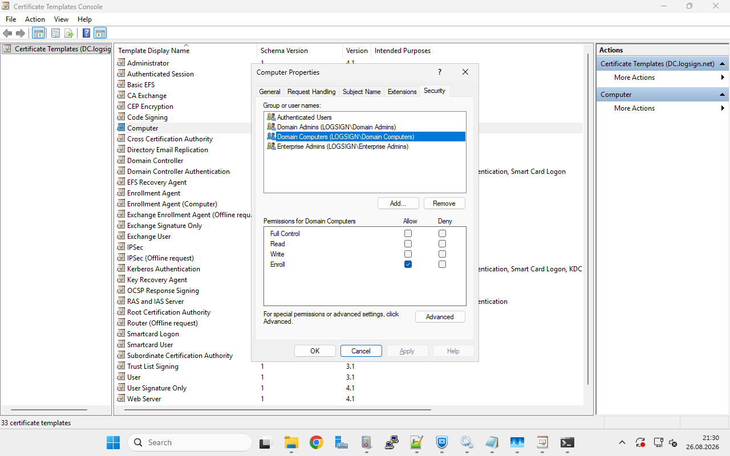
Task: Open the File menu
Action: [11, 19]
